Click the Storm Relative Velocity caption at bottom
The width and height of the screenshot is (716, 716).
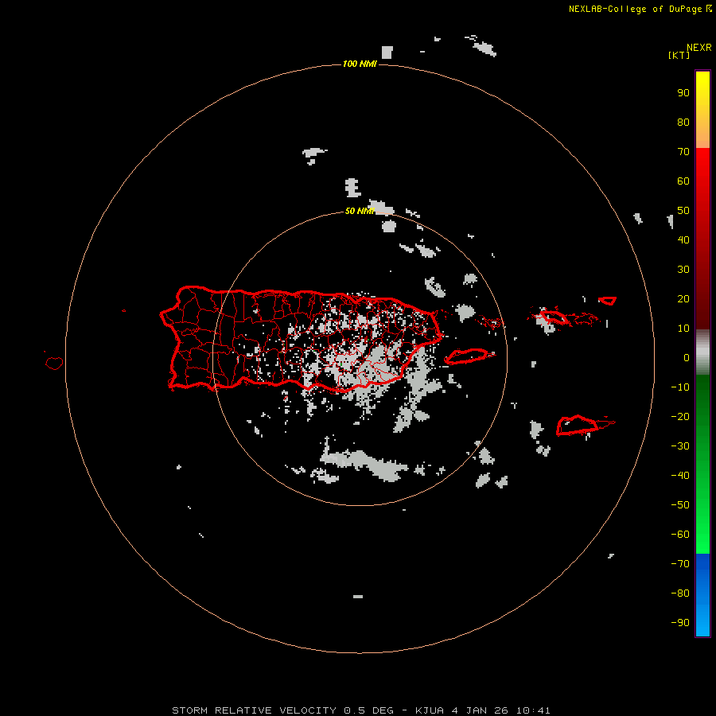[360, 710]
